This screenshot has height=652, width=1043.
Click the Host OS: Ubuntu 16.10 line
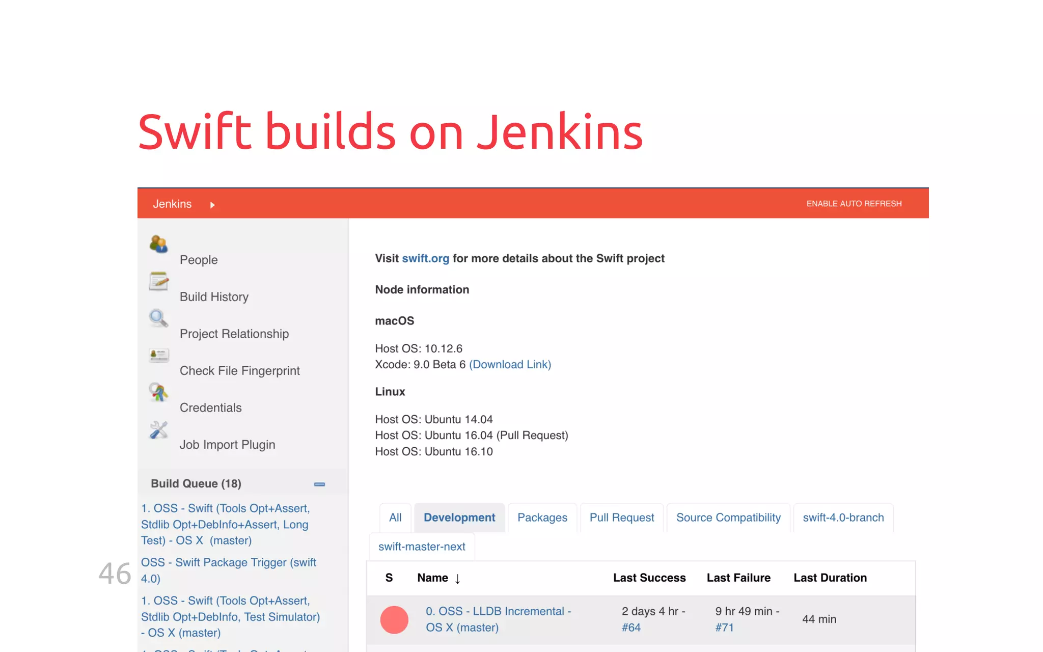click(x=434, y=452)
